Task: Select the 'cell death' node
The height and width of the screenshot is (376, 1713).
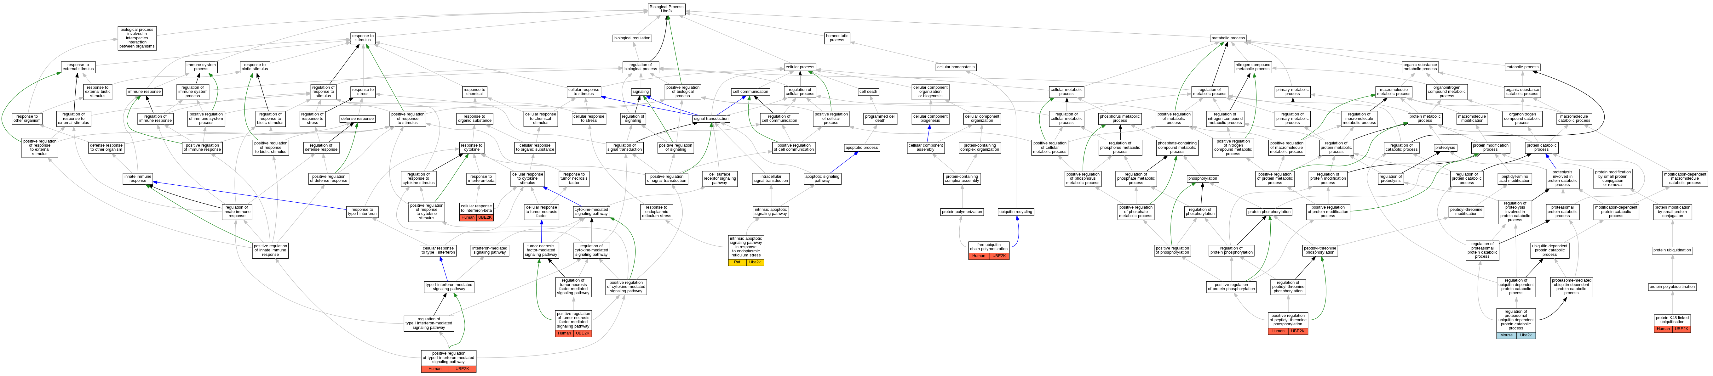Action: (868, 92)
